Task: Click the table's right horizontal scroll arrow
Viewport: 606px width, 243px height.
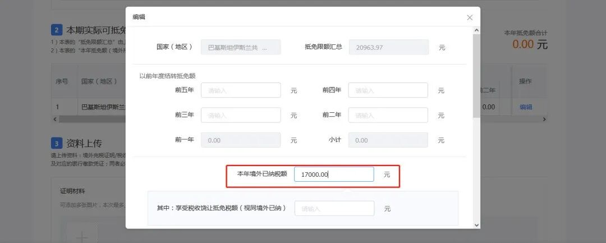Action: 544,119
